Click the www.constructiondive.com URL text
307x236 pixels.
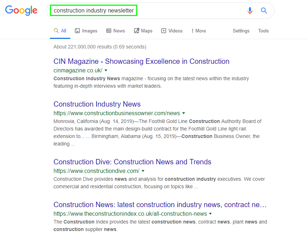[x=96, y=171]
